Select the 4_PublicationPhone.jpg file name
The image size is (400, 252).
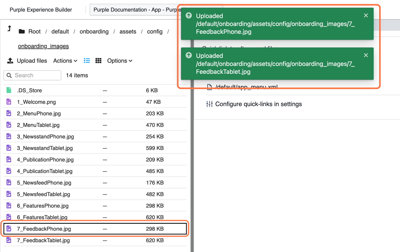pyautogui.click(x=45, y=160)
